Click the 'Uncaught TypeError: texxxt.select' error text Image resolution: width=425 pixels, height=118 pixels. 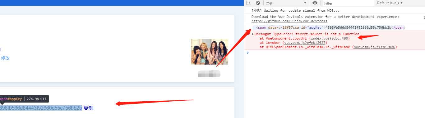[x=307, y=34]
